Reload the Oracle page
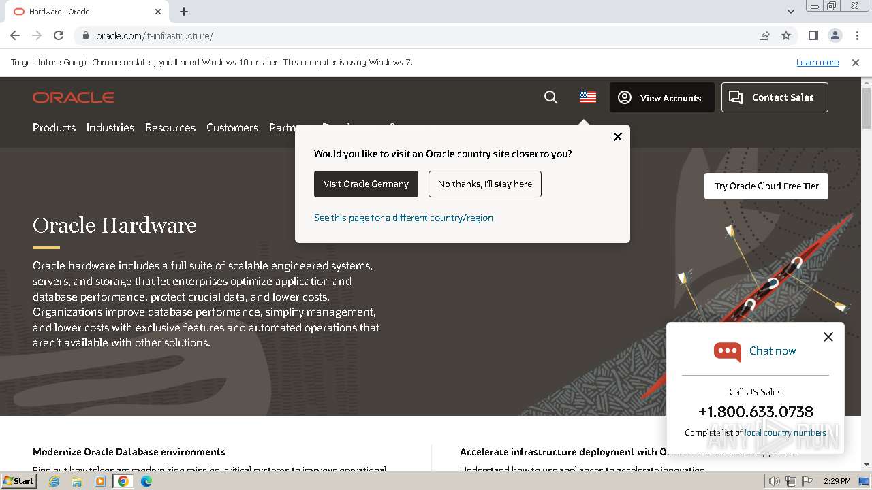 pos(59,35)
